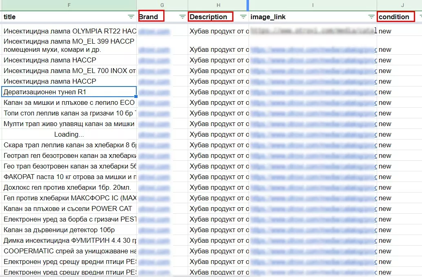Open filter icon in image_link column header

(x=371, y=17)
